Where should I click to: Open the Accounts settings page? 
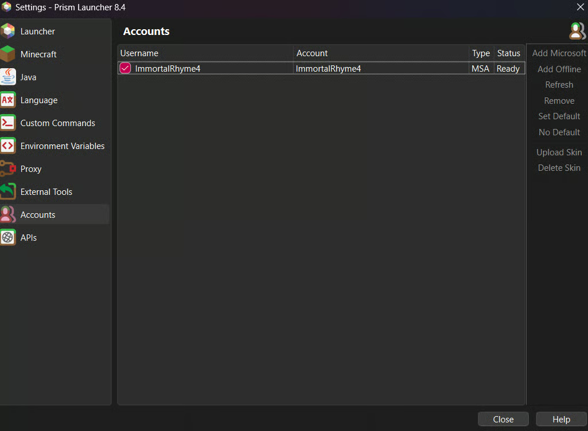pos(38,214)
